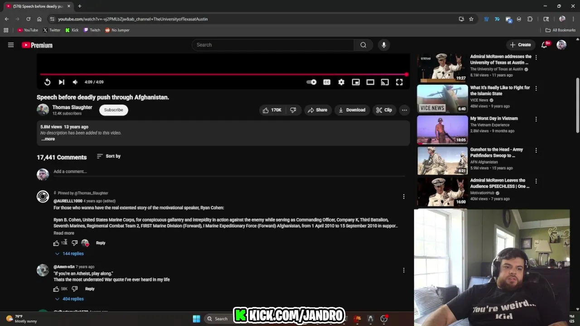
Task: Open Atheist comment options menu
Action: point(404,270)
